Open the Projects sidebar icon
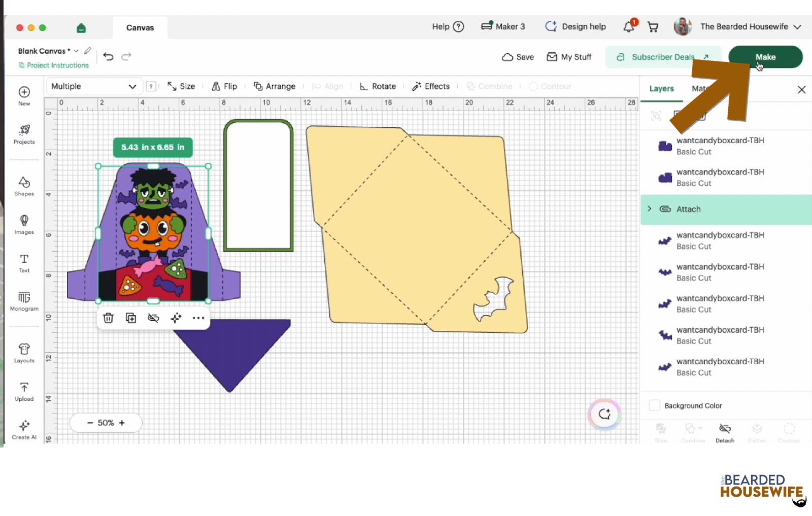This screenshot has width=812, height=516. [24, 134]
